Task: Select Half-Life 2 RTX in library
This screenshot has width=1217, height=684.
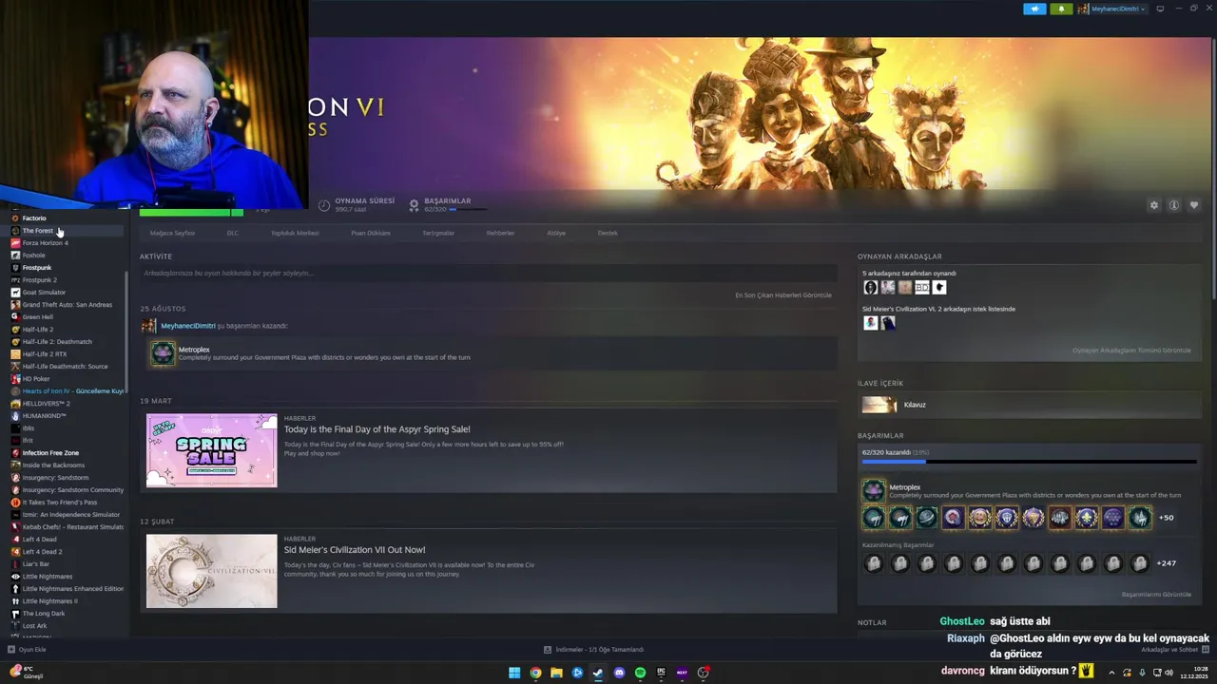Action: tap(45, 354)
